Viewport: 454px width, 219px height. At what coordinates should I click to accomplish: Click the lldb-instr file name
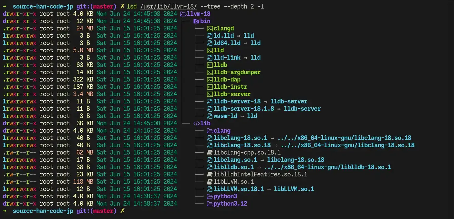[230, 87]
